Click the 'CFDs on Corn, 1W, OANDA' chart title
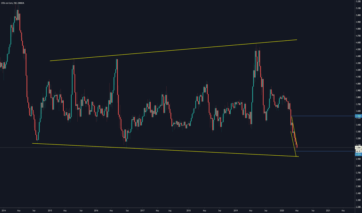Image resolution: width=362 pixels, height=213 pixels. coord(12,3)
